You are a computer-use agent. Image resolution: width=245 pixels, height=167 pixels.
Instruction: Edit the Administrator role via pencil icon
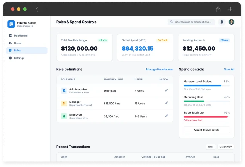click(x=167, y=90)
